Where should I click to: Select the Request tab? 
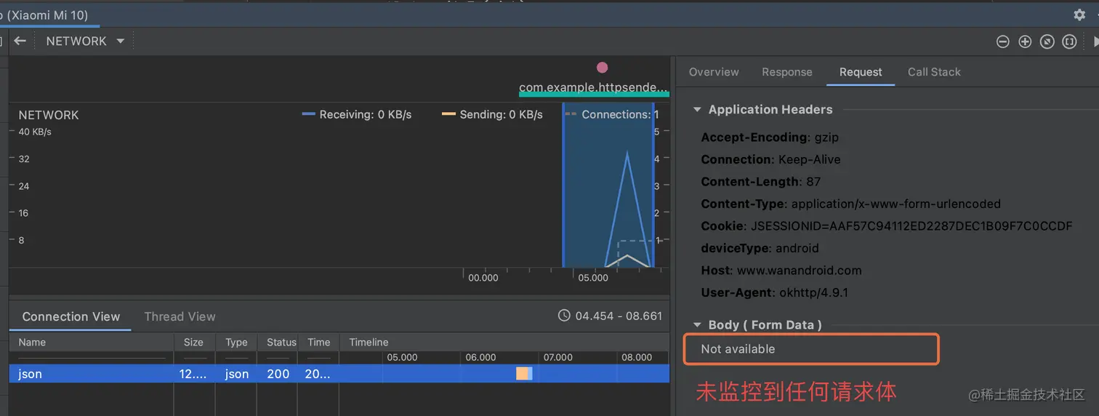861,72
